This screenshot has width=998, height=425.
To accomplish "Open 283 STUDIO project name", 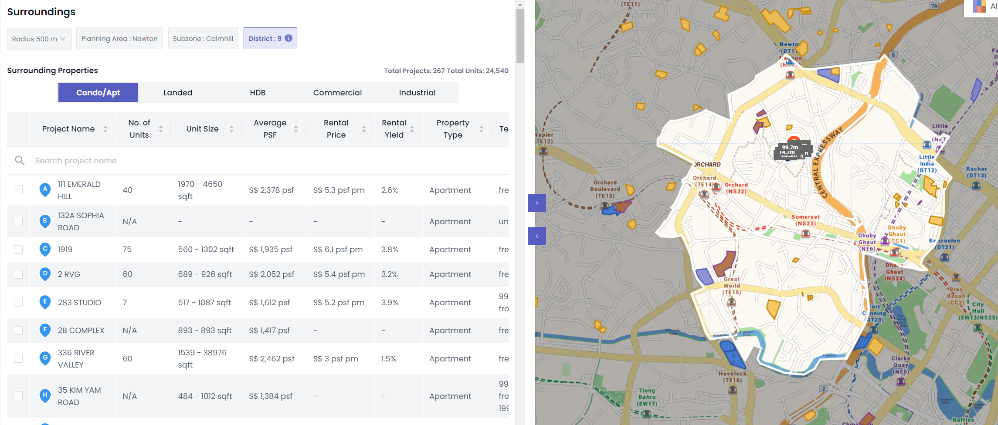I will 79,302.
